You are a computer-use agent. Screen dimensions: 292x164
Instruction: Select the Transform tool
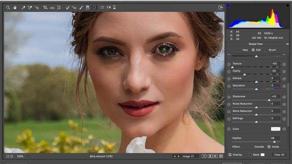[x=59, y=7]
